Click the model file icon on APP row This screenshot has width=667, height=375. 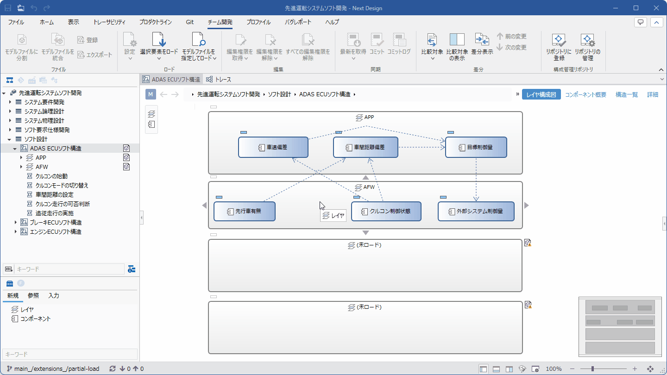126,157
